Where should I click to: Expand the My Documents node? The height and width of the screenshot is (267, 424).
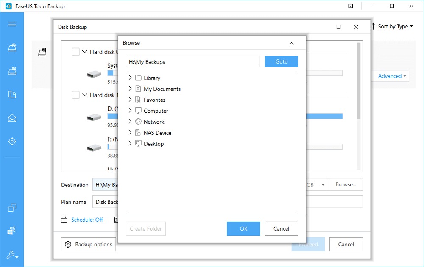click(130, 89)
